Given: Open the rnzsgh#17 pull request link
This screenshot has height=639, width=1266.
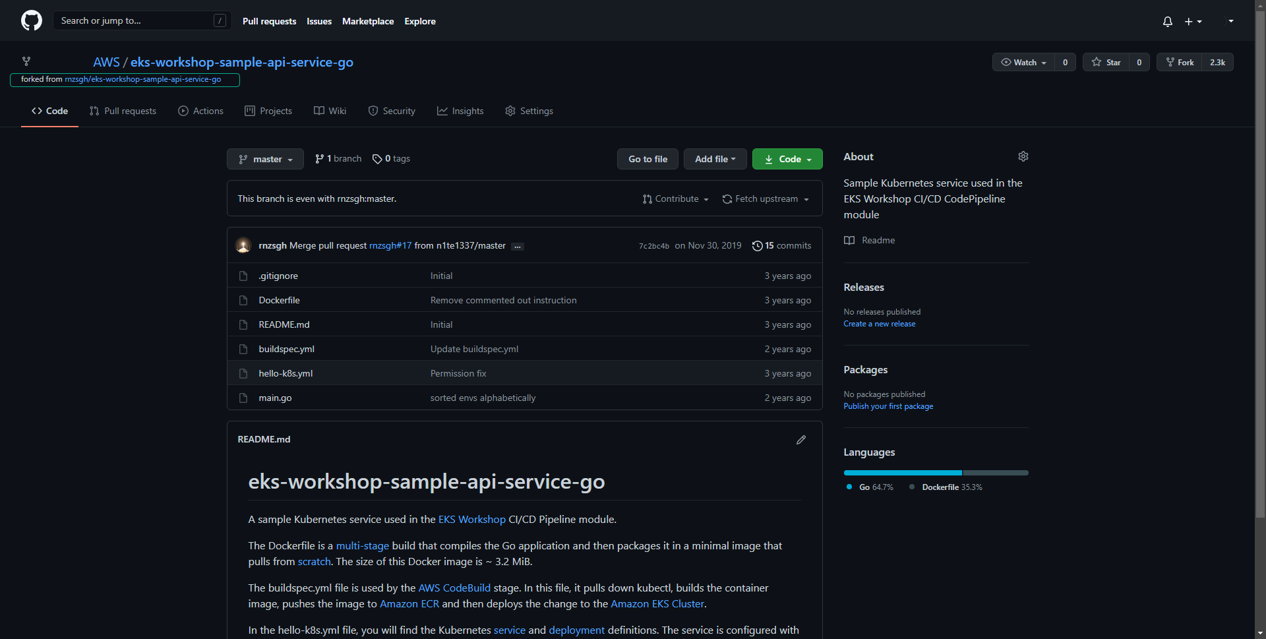Looking at the screenshot, I should [x=390, y=245].
